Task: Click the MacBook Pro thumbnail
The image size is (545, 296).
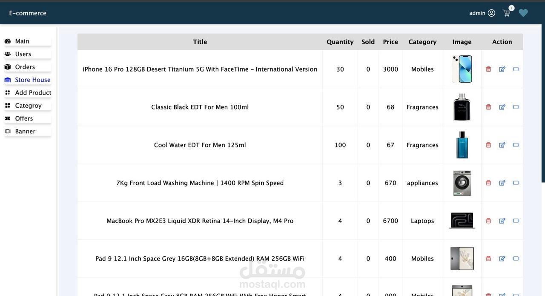Action: point(462,221)
